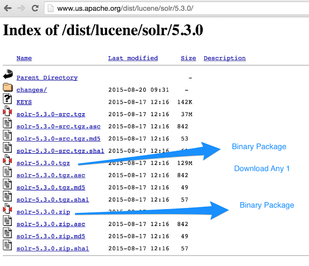Open the solr-5.3.0.zip.md5 checksum link
Screen dimensions: 309x266
pyautogui.click(x=51, y=236)
